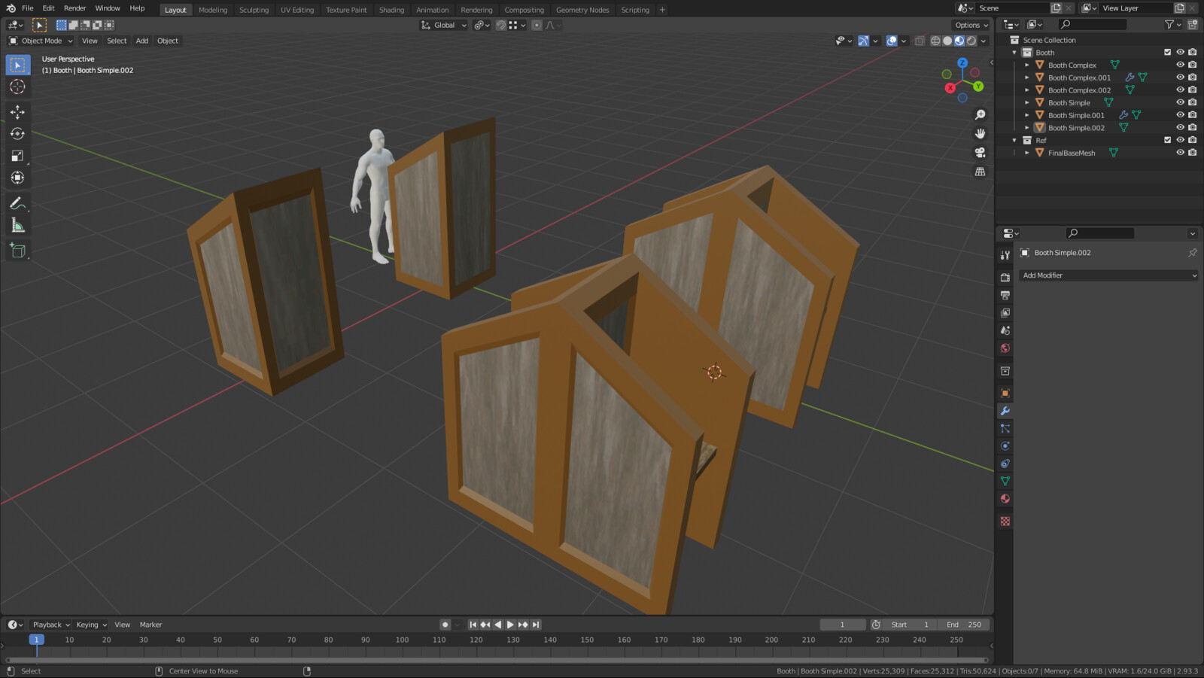Image resolution: width=1204 pixels, height=678 pixels.
Task: Open the Render properties tab
Action: tap(1005, 278)
